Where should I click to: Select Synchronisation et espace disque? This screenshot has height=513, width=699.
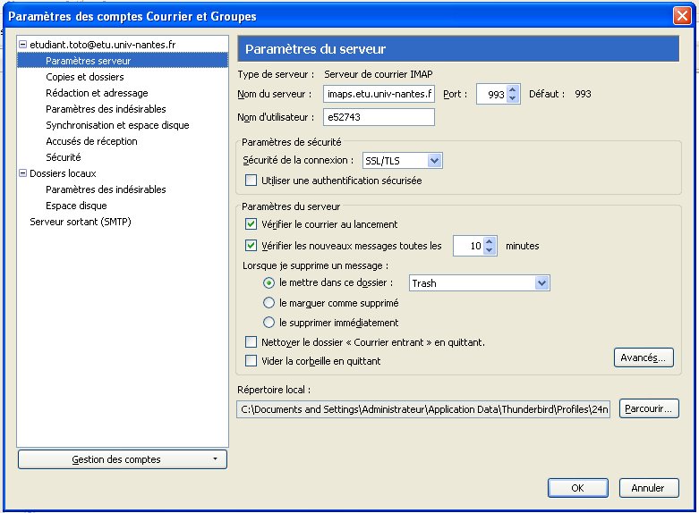coord(117,125)
